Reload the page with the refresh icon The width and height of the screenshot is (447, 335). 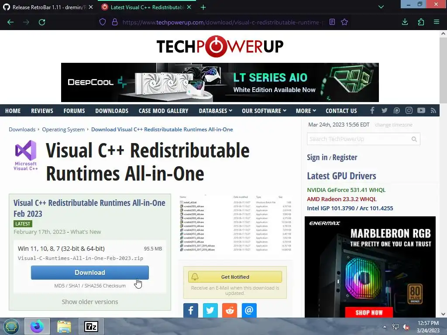click(x=42, y=22)
